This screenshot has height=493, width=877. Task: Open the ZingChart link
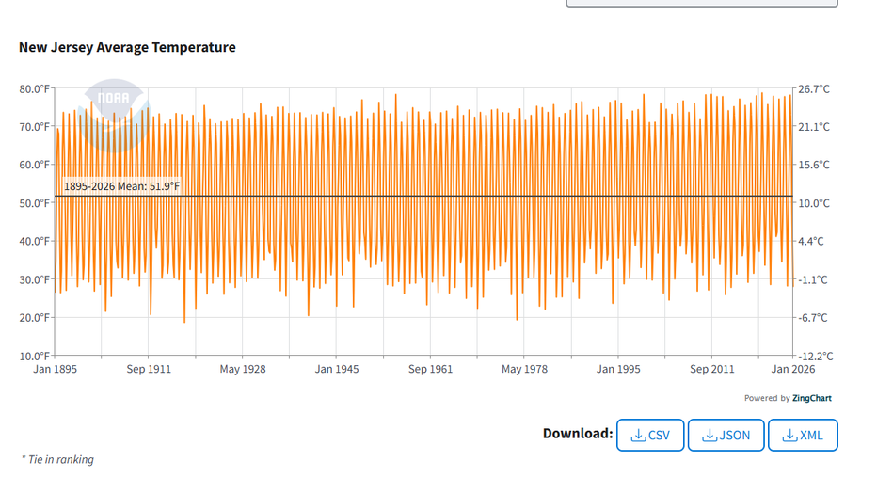tap(811, 398)
